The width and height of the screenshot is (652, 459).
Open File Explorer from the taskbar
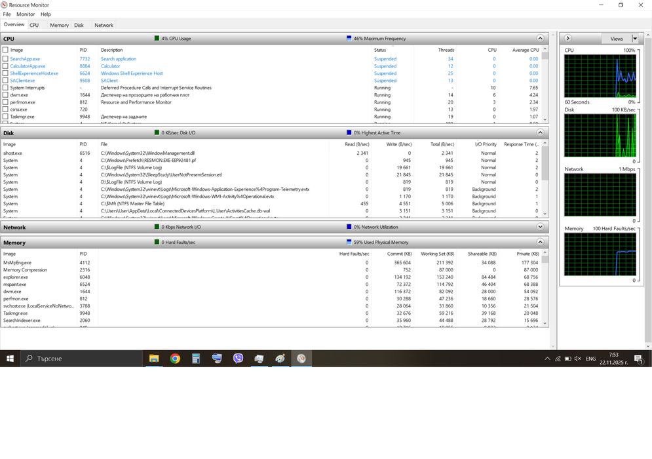pyautogui.click(x=154, y=358)
